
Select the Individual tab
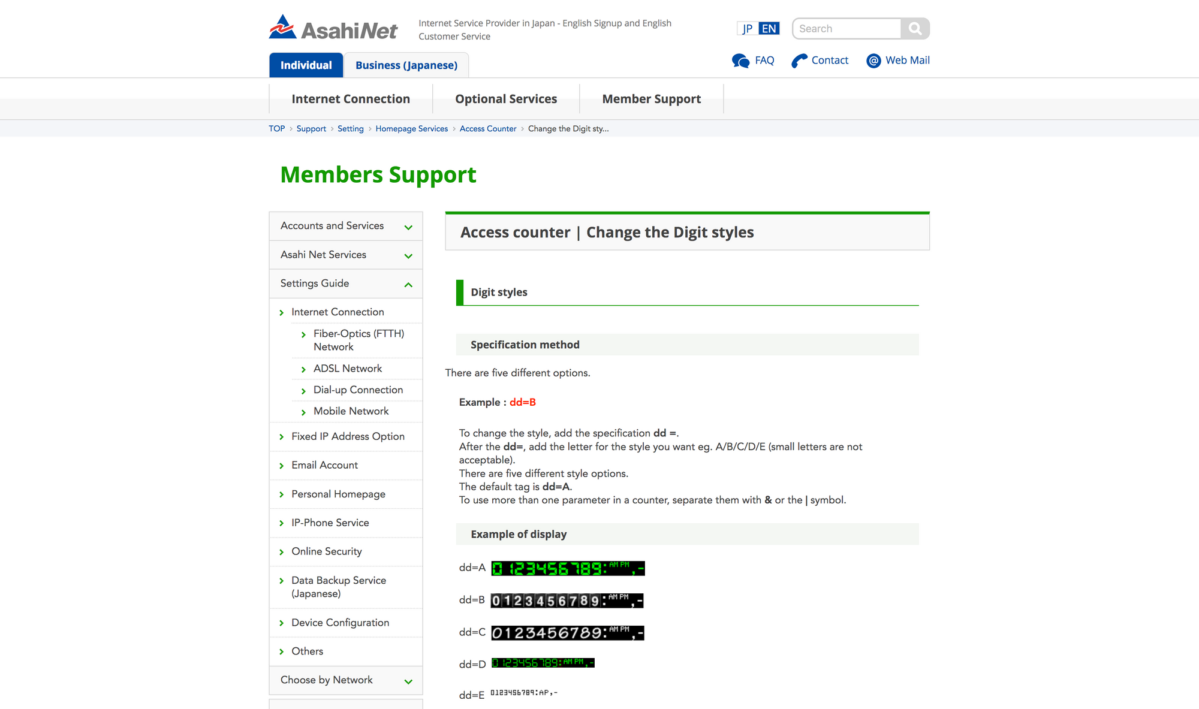(x=306, y=64)
